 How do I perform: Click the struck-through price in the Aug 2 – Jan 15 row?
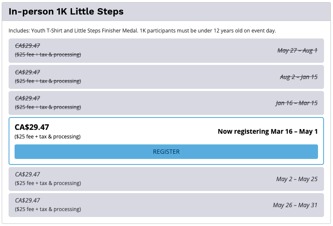click(x=27, y=72)
